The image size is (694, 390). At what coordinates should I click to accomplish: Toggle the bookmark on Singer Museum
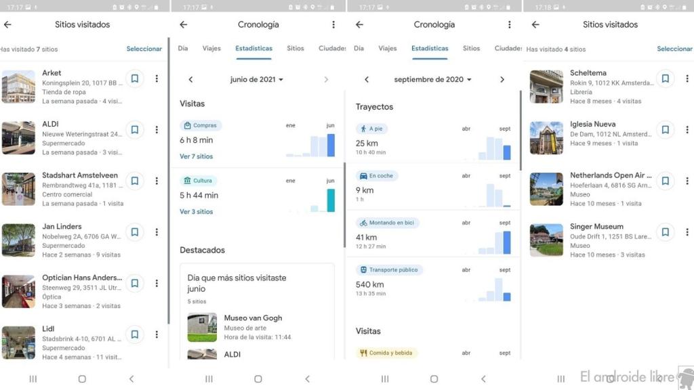[x=665, y=232]
